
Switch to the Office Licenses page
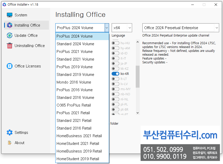click(26, 66)
